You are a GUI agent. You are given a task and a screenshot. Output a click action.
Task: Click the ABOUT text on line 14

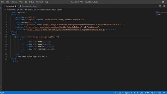[x=41, y=44]
